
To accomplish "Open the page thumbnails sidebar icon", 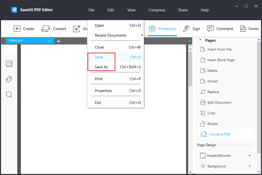I will click(x=9, y=64).
